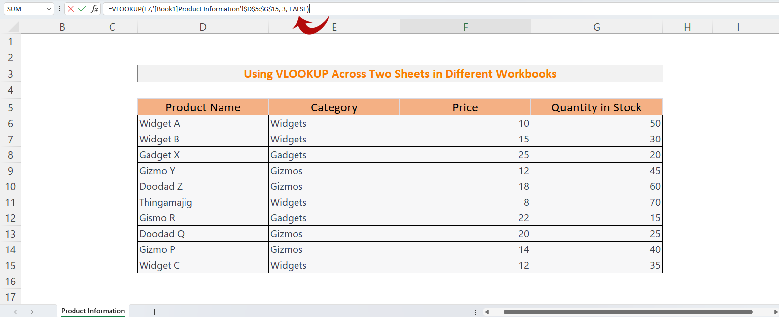The width and height of the screenshot is (779, 317).
Task: Expand the Name Box dropdown arrow
Action: pyautogui.click(x=48, y=9)
